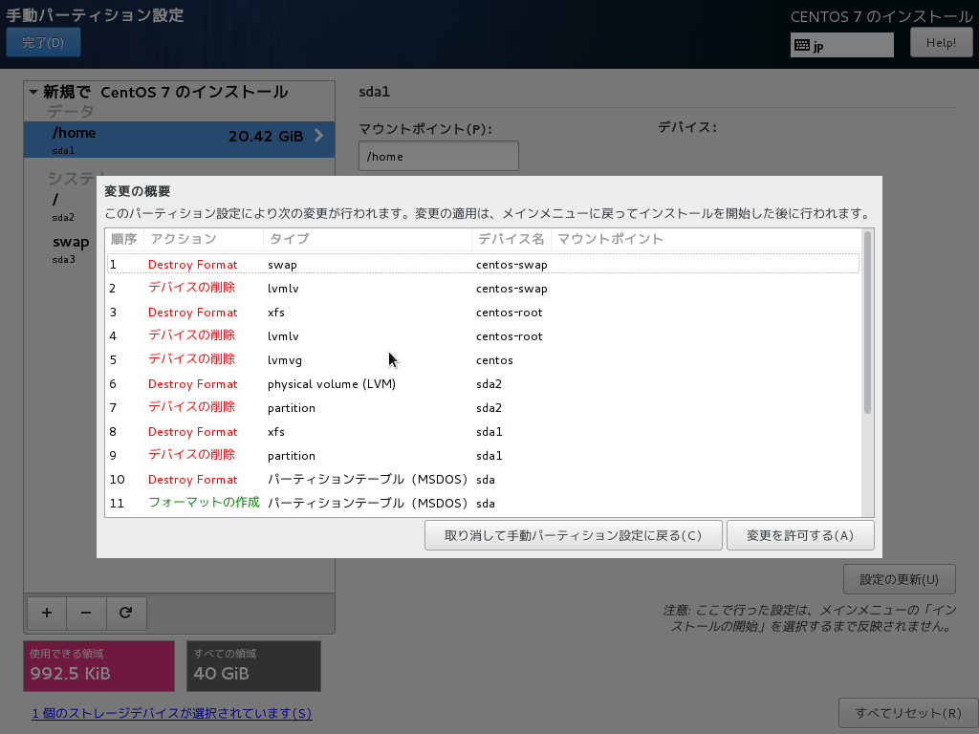The image size is (979, 734).
Task: Click the すべての領域 40 GiB tile
Action: pos(253,665)
